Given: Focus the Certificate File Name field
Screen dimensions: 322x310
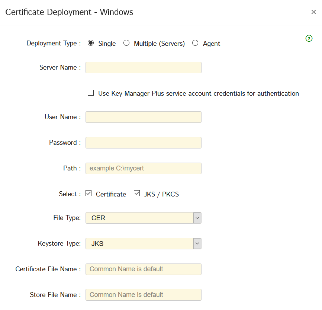Looking at the screenshot, I should (143, 269).
